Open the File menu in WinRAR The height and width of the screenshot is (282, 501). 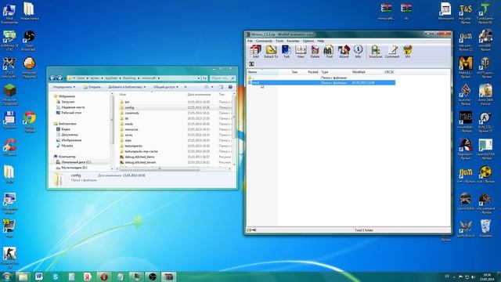pyautogui.click(x=250, y=41)
